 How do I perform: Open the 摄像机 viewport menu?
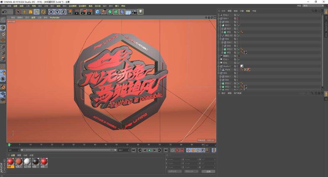[x=20, y=18]
